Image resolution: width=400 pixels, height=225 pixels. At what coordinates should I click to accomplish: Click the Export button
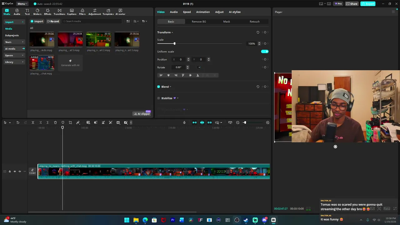368,4
